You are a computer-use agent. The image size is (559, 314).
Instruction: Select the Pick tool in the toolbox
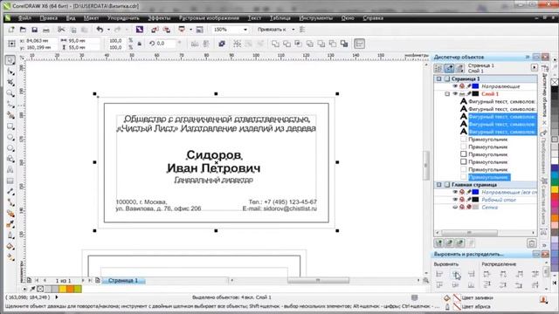pyautogui.click(x=10, y=60)
